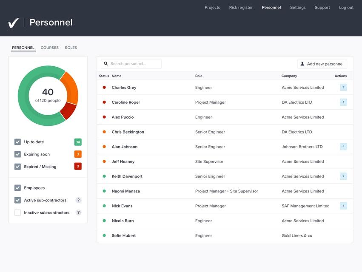Screen dimensions: 362x272
Task: Open Risk register in top navigation
Action: coord(241,7)
